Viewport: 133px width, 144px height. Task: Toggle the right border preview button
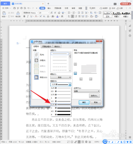click(91, 79)
